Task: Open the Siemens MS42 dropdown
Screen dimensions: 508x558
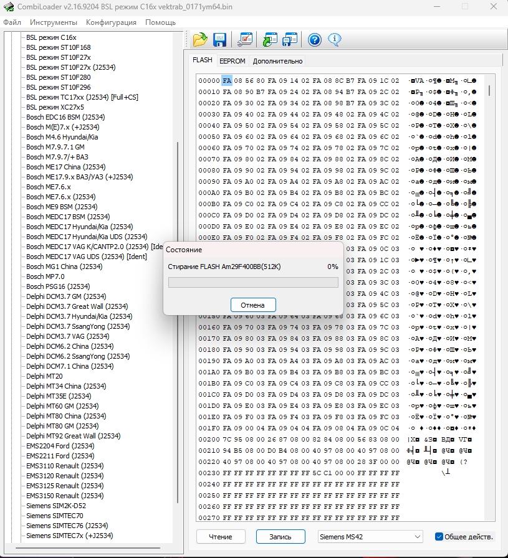Action: (x=370, y=536)
